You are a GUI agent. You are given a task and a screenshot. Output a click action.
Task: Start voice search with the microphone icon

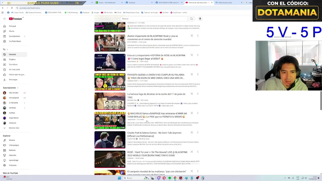[200, 19]
